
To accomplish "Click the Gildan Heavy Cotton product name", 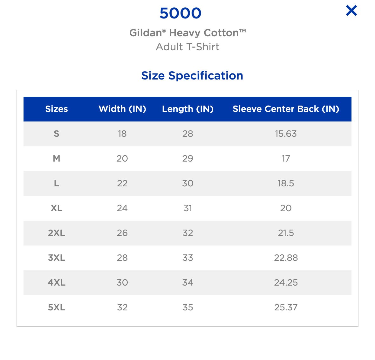I will point(187,33).
